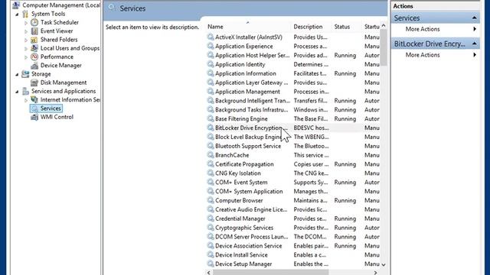Select Certificate Propagation service
The height and width of the screenshot is (275, 490).
(293, 164)
